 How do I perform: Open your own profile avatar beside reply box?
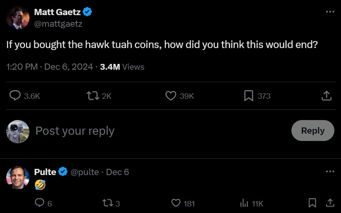18,131
